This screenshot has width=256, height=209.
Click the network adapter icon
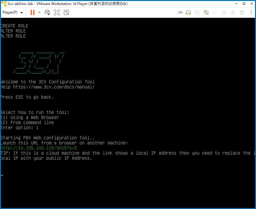[x=206, y=12]
